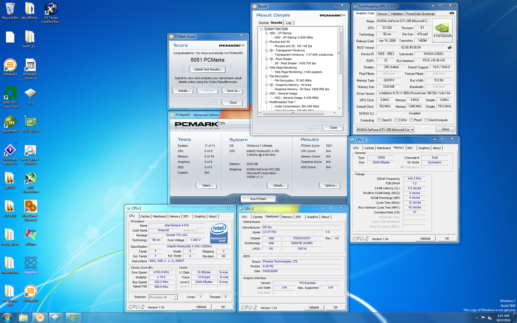The height and width of the screenshot is (323, 517).
Task: Open SiSoftware Sandra desktop icon
Action: (x=10, y=154)
